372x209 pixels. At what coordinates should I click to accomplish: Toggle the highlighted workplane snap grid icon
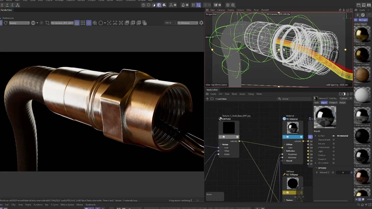click(x=198, y=5)
